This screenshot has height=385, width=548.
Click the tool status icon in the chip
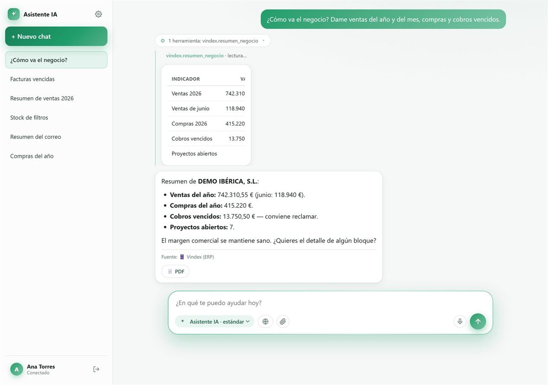coord(163,41)
